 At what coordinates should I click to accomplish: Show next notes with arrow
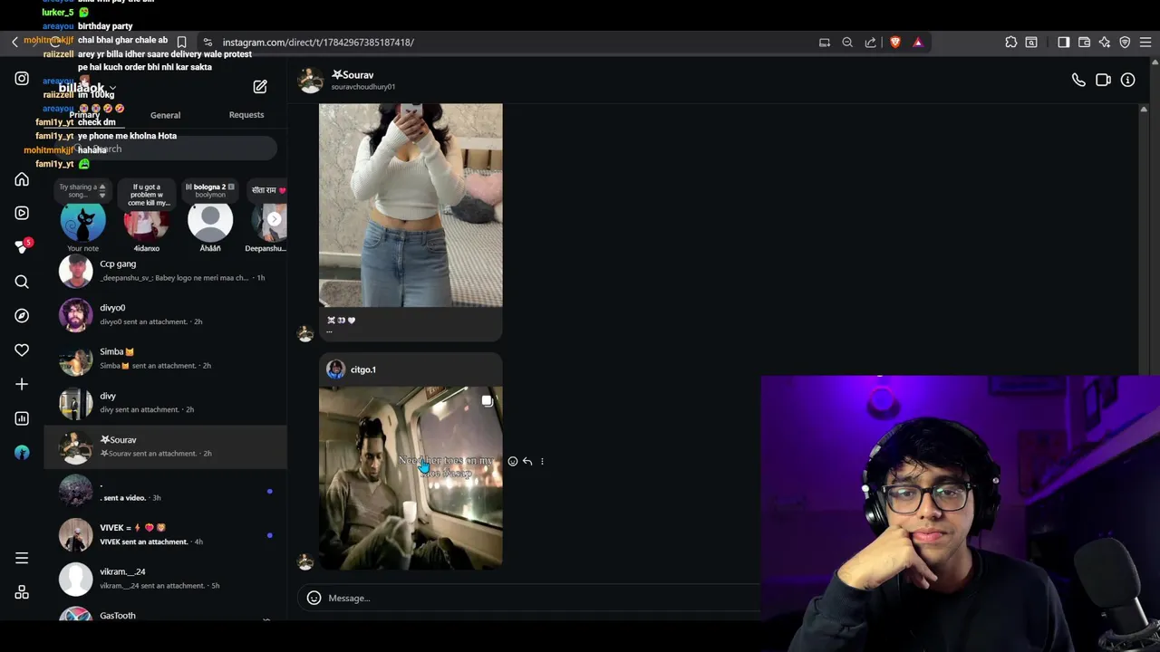(x=275, y=219)
